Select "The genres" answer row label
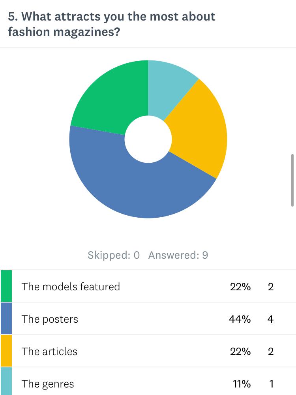 pyautogui.click(x=48, y=384)
